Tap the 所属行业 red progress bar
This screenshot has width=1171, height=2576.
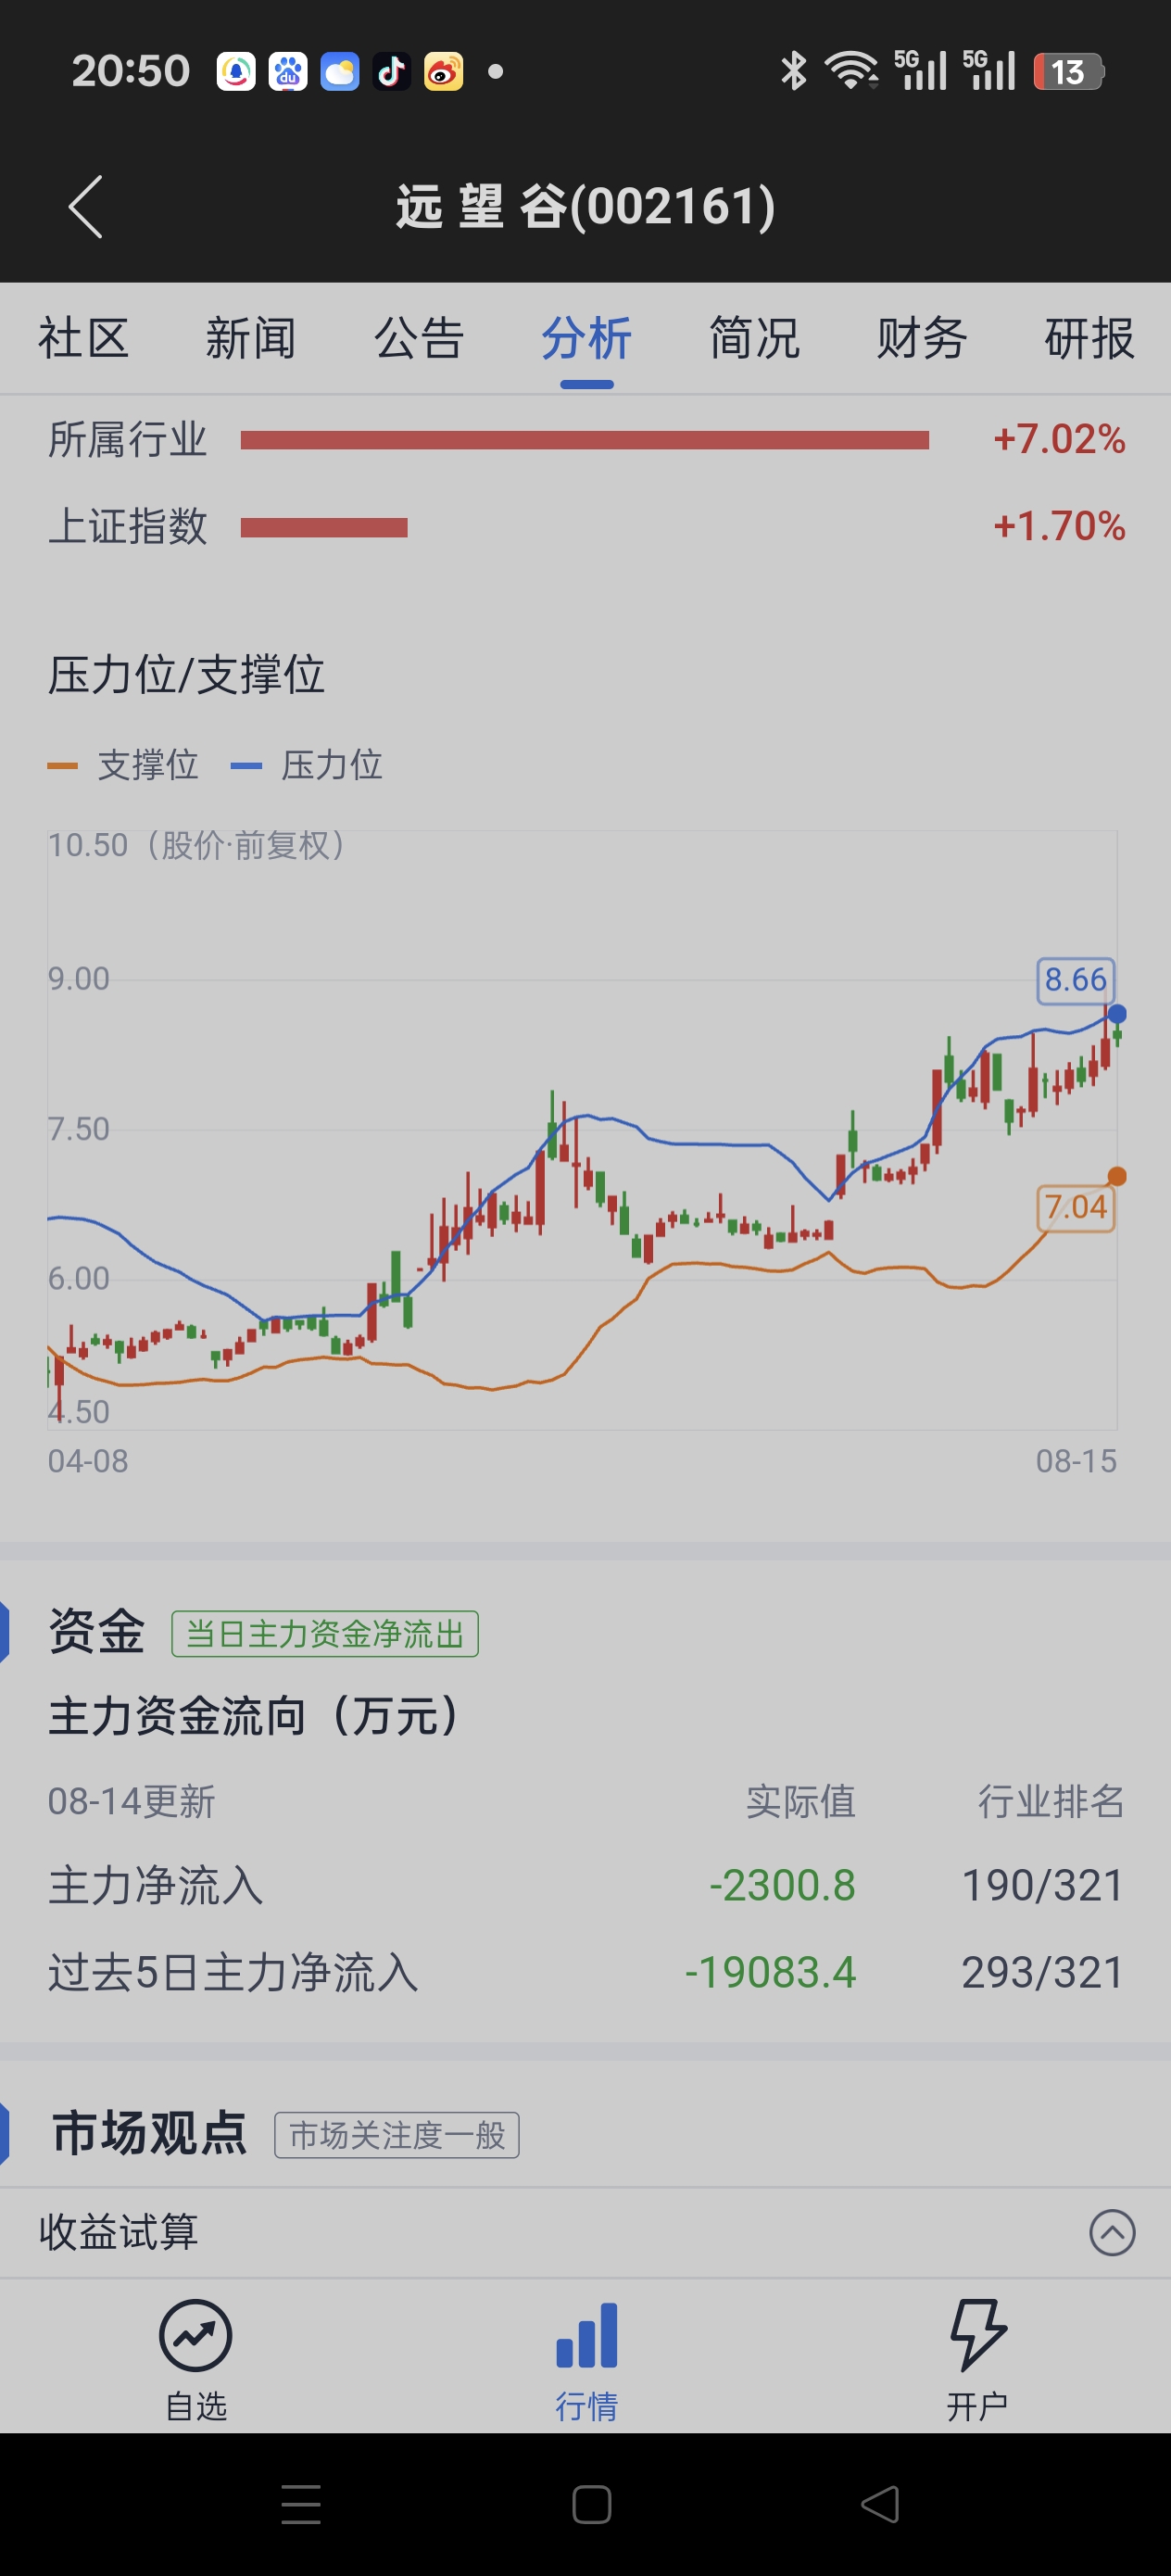pos(585,440)
